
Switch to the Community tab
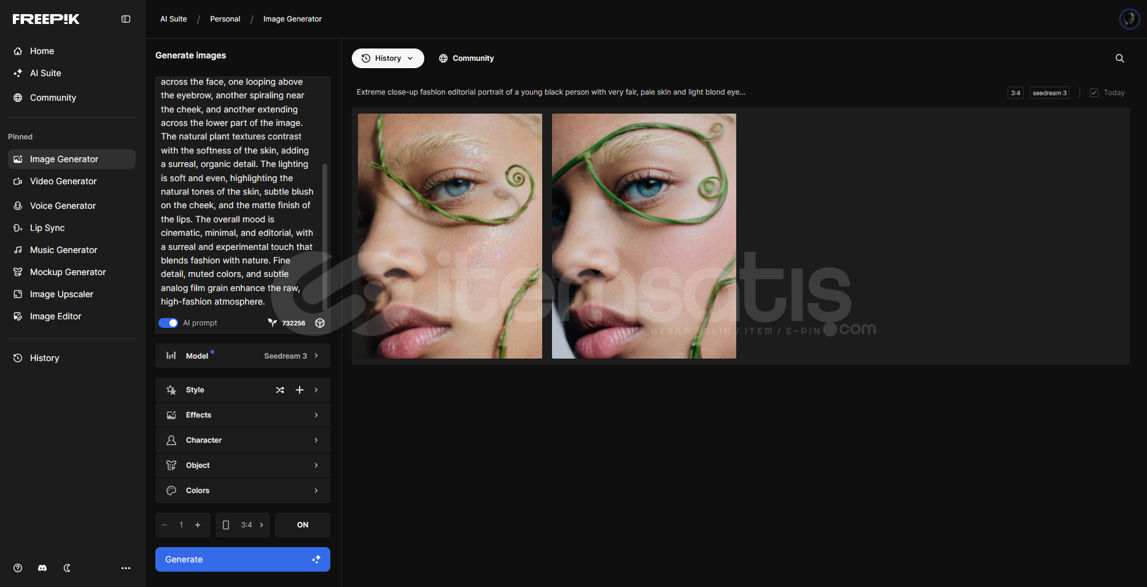click(467, 58)
